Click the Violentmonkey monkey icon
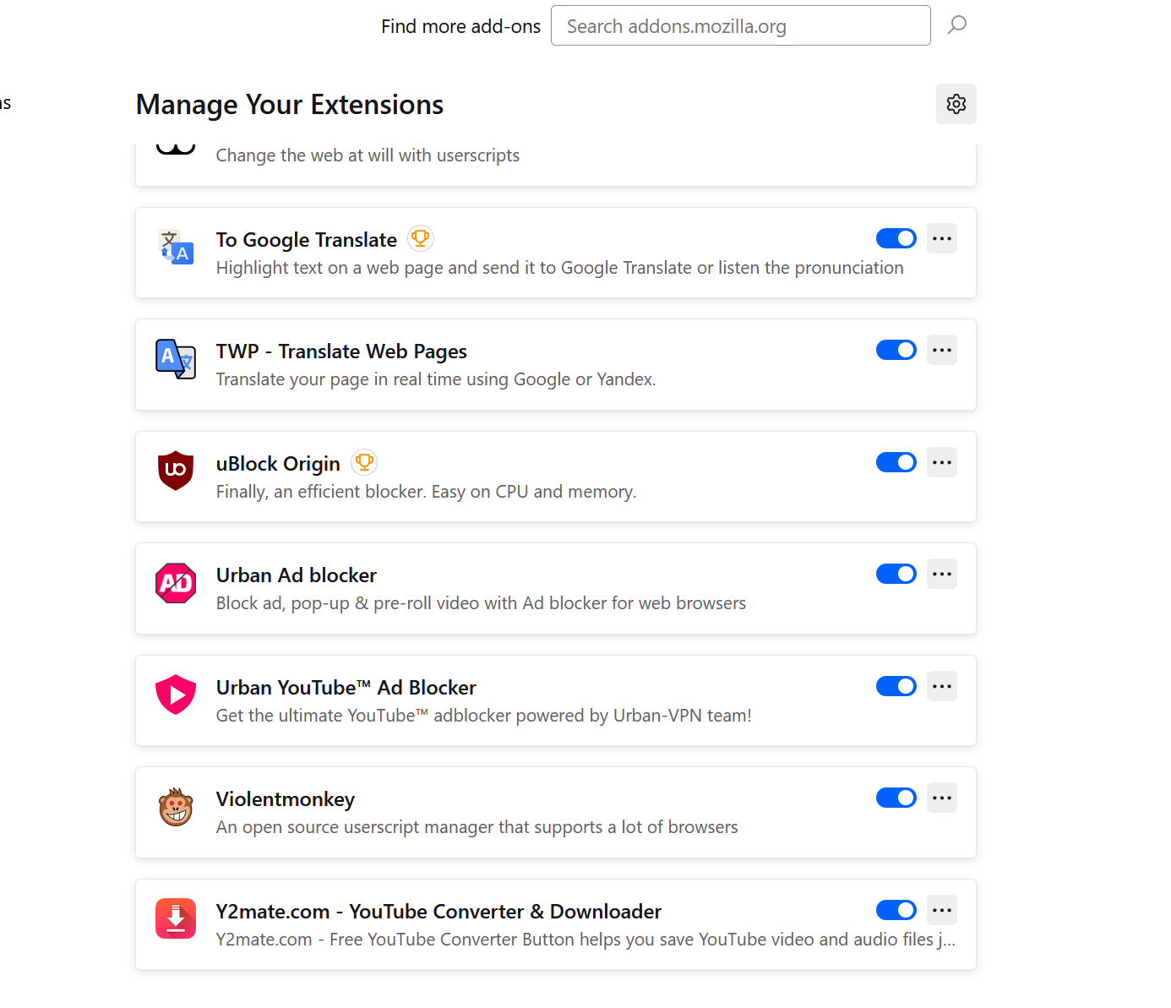The image size is (1171, 1008). (x=176, y=807)
